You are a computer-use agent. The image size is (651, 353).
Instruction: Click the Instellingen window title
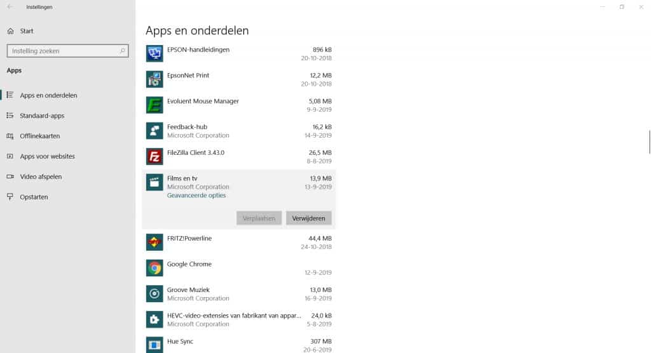click(x=39, y=6)
